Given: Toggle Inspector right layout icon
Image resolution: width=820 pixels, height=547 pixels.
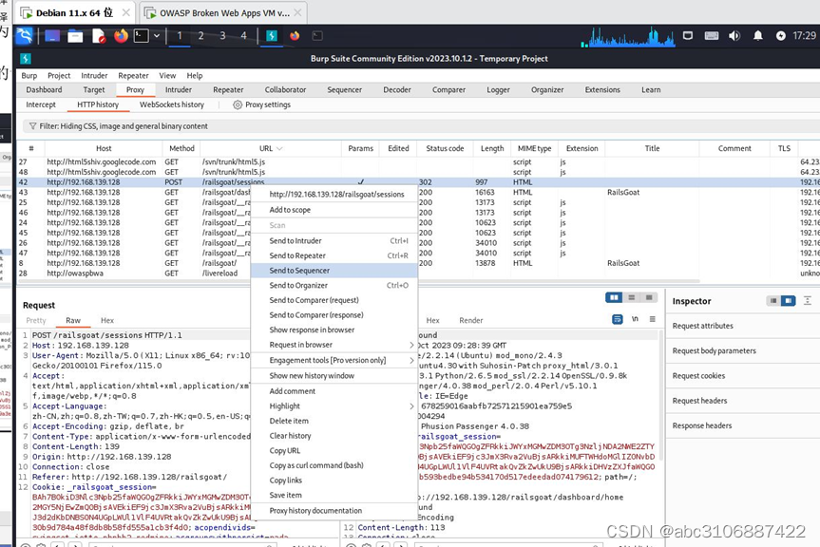Looking at the screenshot, I should (788, 301).
